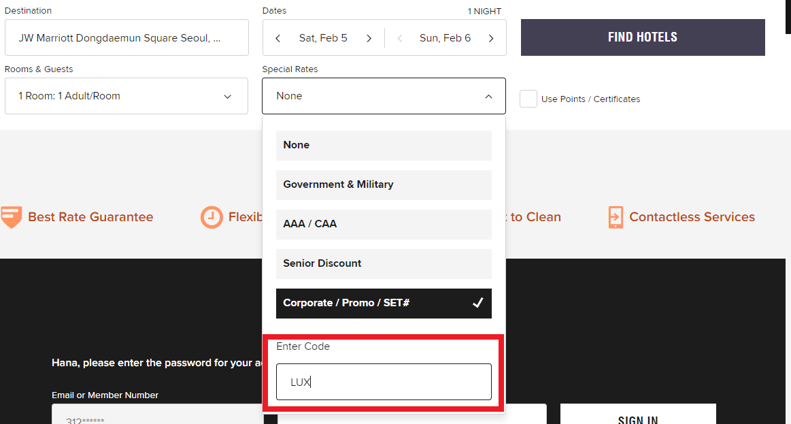The height and width of the screenshot is (424, 791).
Task: Click the Sat, Feb 5 check-in date
Action: click(x=323, y=38)
